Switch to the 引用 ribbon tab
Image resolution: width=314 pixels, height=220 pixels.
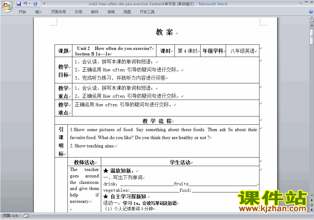(78, 12)
